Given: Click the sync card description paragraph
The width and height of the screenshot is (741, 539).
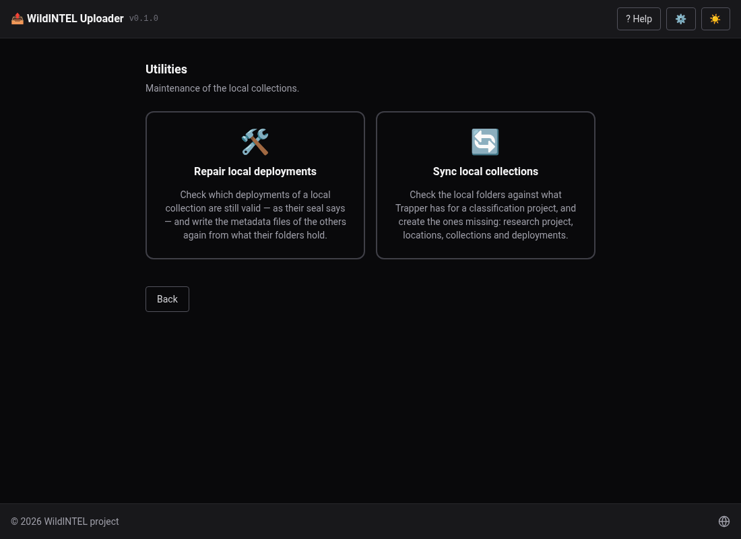Looking at the screenshot, I should click(485, 215).
